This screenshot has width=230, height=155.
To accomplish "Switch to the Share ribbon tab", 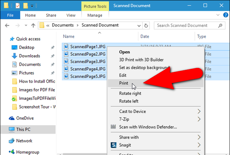I will [51, 15].
